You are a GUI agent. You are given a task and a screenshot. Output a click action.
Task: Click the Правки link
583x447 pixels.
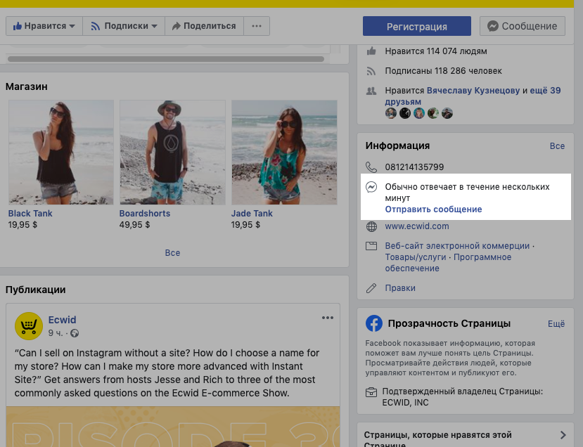pyautogui.click(x=400, y=288)
